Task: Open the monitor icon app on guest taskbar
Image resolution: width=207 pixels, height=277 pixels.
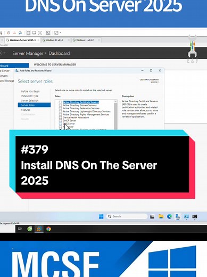Action: click(186, 216)
